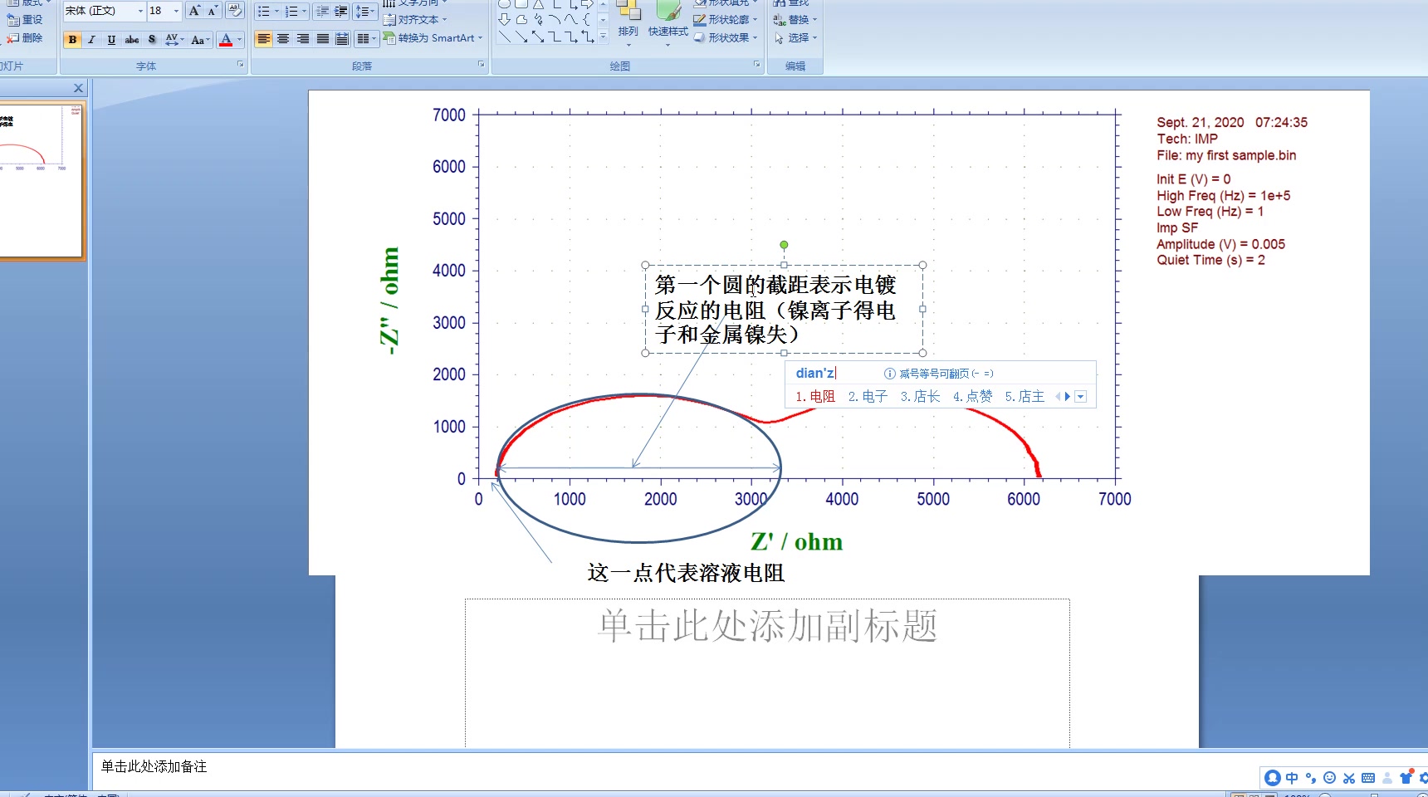
Task: Click the Delete slide (删除) button
Action: (x=25, y=38)
